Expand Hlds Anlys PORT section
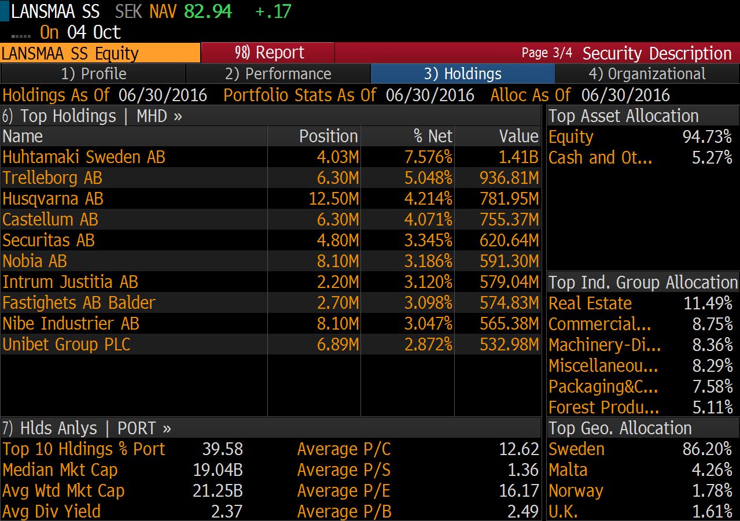This screenshot has width=740, height=521. coord(87,428)
